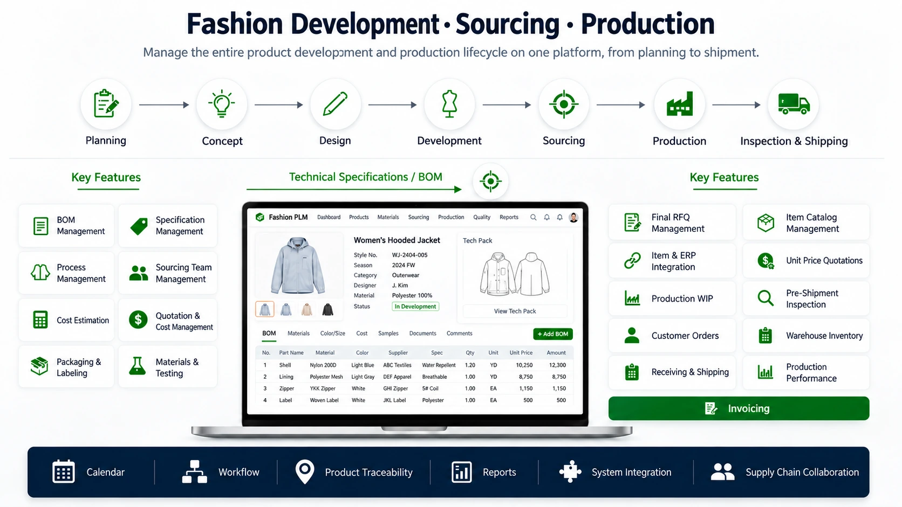Select the Warehouse Inventory icon

coord(766,335)
